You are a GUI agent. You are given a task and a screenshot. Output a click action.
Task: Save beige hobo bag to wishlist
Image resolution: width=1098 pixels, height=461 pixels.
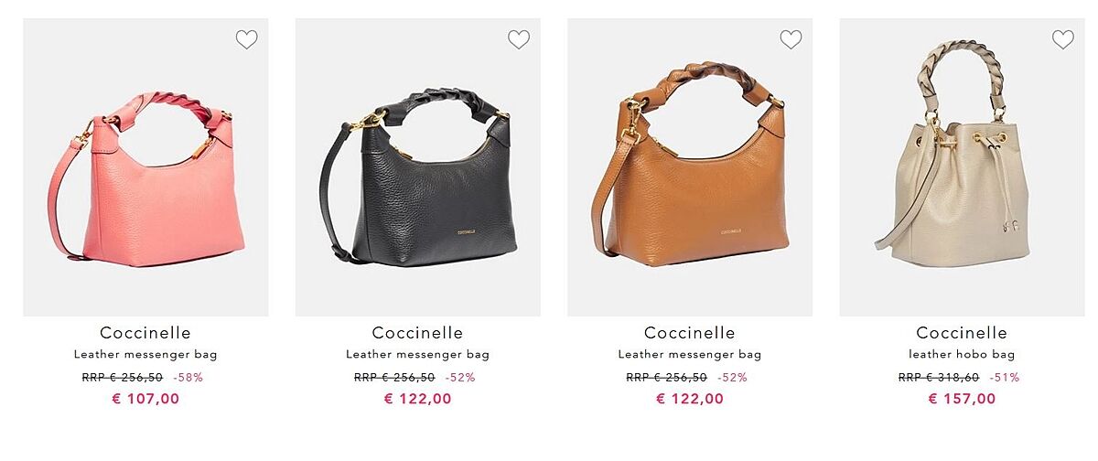coord(1062,39)
